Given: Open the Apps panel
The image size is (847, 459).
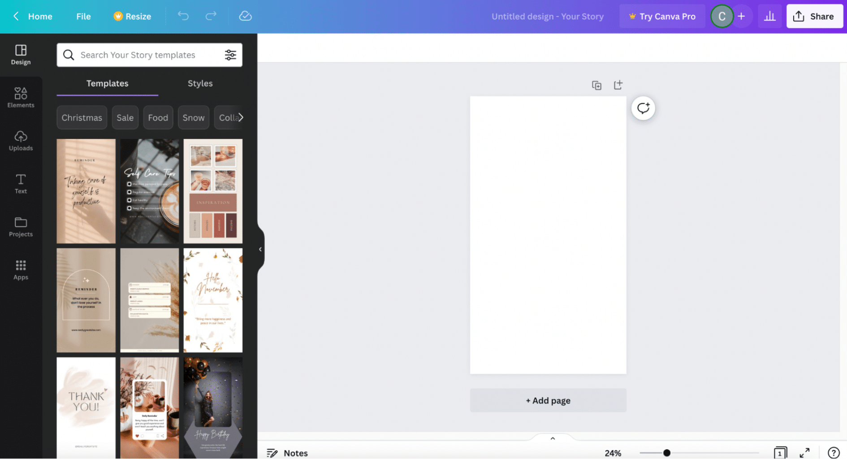Looking at the screenshot, I should [x=21, y=270].
